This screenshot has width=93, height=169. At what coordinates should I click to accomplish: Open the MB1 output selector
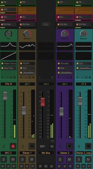pos(46,24)
